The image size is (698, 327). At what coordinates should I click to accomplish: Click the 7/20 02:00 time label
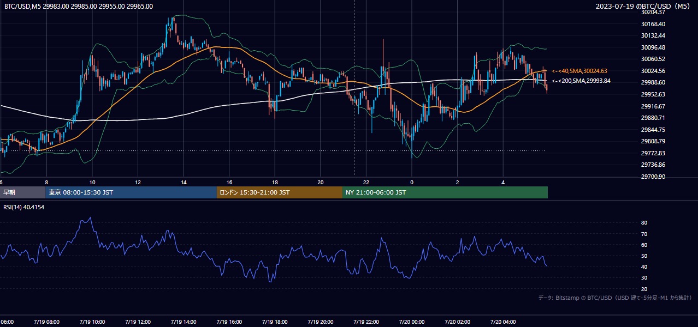click(457, 322)
